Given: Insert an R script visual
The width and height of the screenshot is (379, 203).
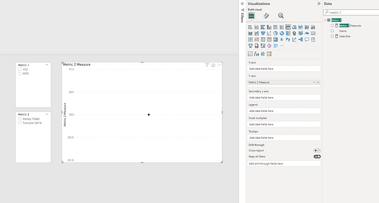Looking at the screenshot, I should click(282, 40).
